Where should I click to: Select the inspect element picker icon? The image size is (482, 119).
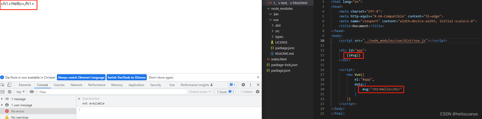pos(3,85)
